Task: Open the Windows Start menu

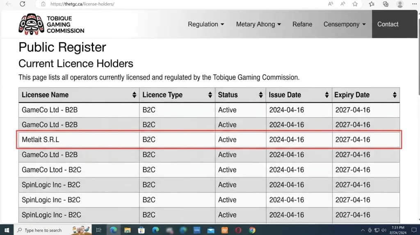Action: coord(7,230)
